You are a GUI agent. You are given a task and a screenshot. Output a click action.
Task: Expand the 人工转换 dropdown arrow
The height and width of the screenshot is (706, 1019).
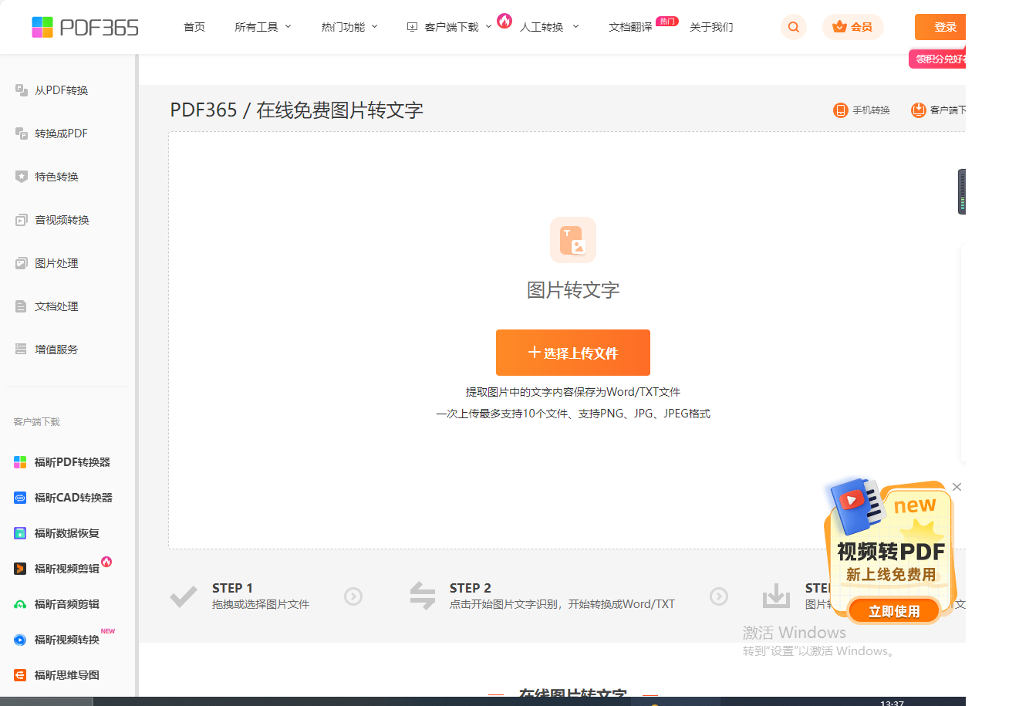point(575,26)
